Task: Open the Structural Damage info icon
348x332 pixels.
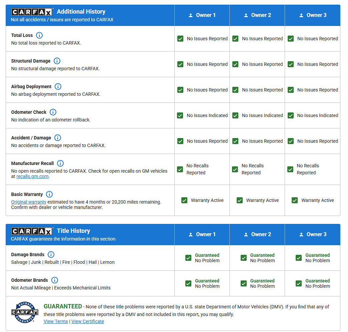Action: click(x=57, y=61)
